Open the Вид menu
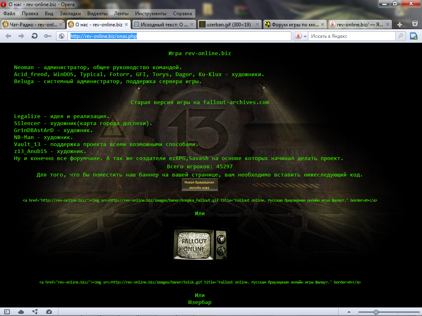422x316 pixels. pyautogui.click(x=49, y=14)
